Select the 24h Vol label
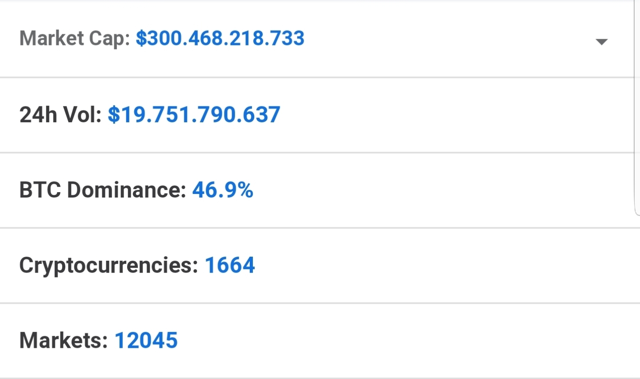Image resolution: width=640 pixels, height=379 pixels. (x=60, y=115)
